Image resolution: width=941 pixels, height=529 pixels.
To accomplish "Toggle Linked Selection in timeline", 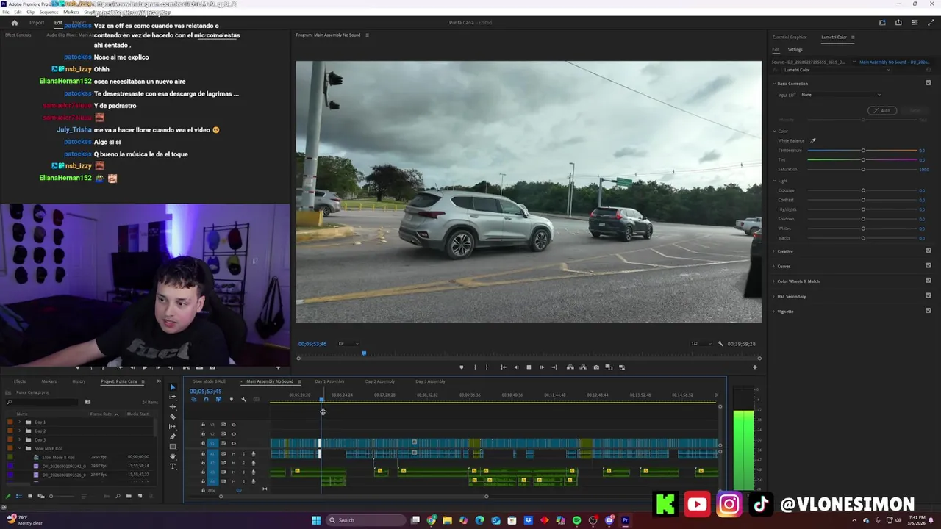I will (218, 400).
